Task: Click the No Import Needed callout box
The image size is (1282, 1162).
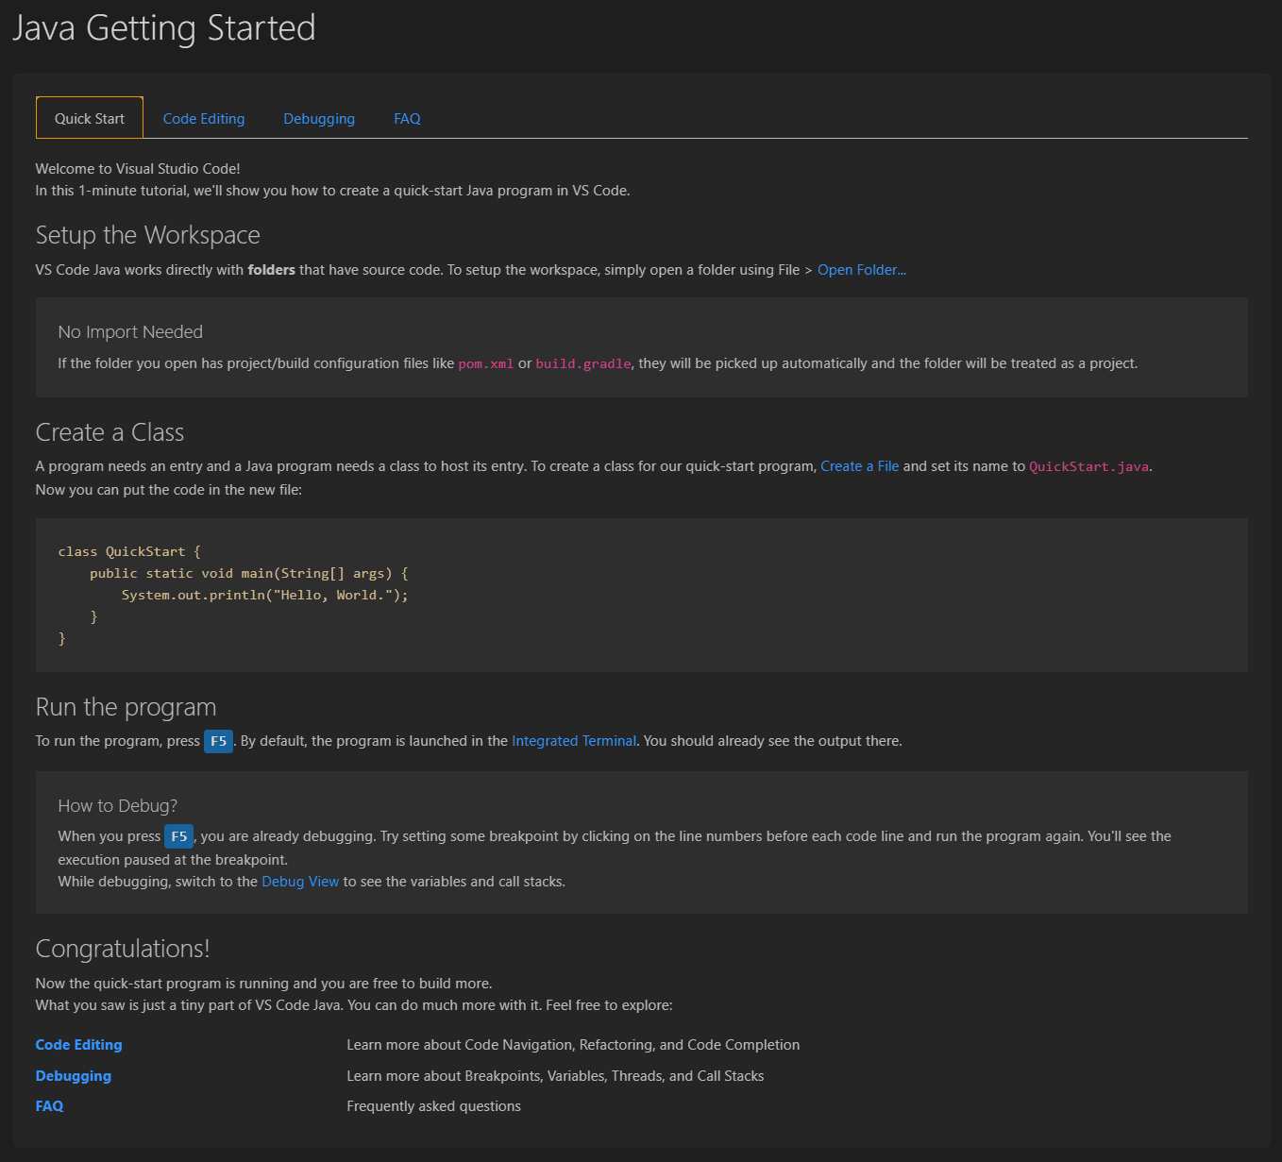Action: coord(642,347)
